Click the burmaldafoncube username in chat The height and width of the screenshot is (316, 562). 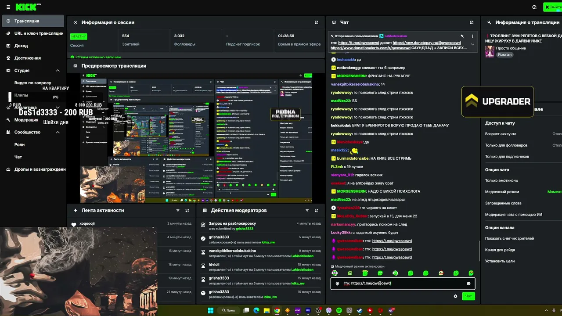[x=353, y=158]
